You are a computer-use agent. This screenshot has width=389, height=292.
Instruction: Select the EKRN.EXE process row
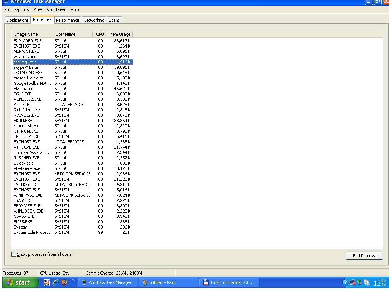point(73,121)
